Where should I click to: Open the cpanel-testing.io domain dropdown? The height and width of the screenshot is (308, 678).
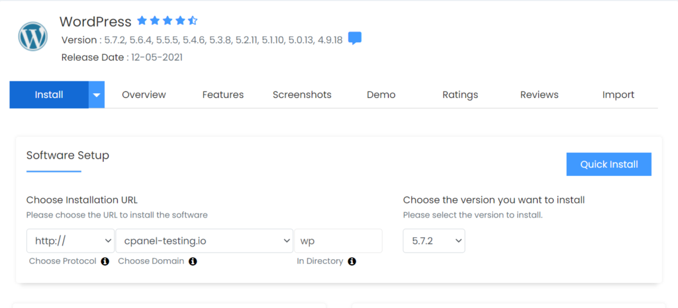pos(204,241)
